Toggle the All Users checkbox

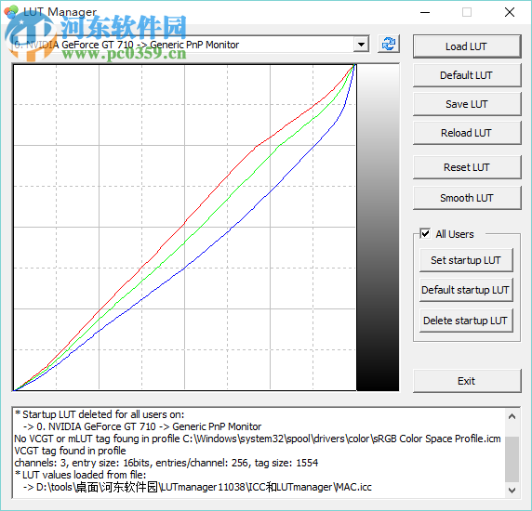[425, 234]
